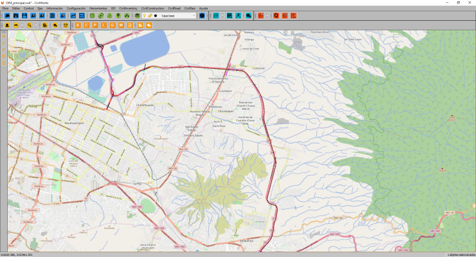Toggle the layer visibility light bulb

(143, 15)
